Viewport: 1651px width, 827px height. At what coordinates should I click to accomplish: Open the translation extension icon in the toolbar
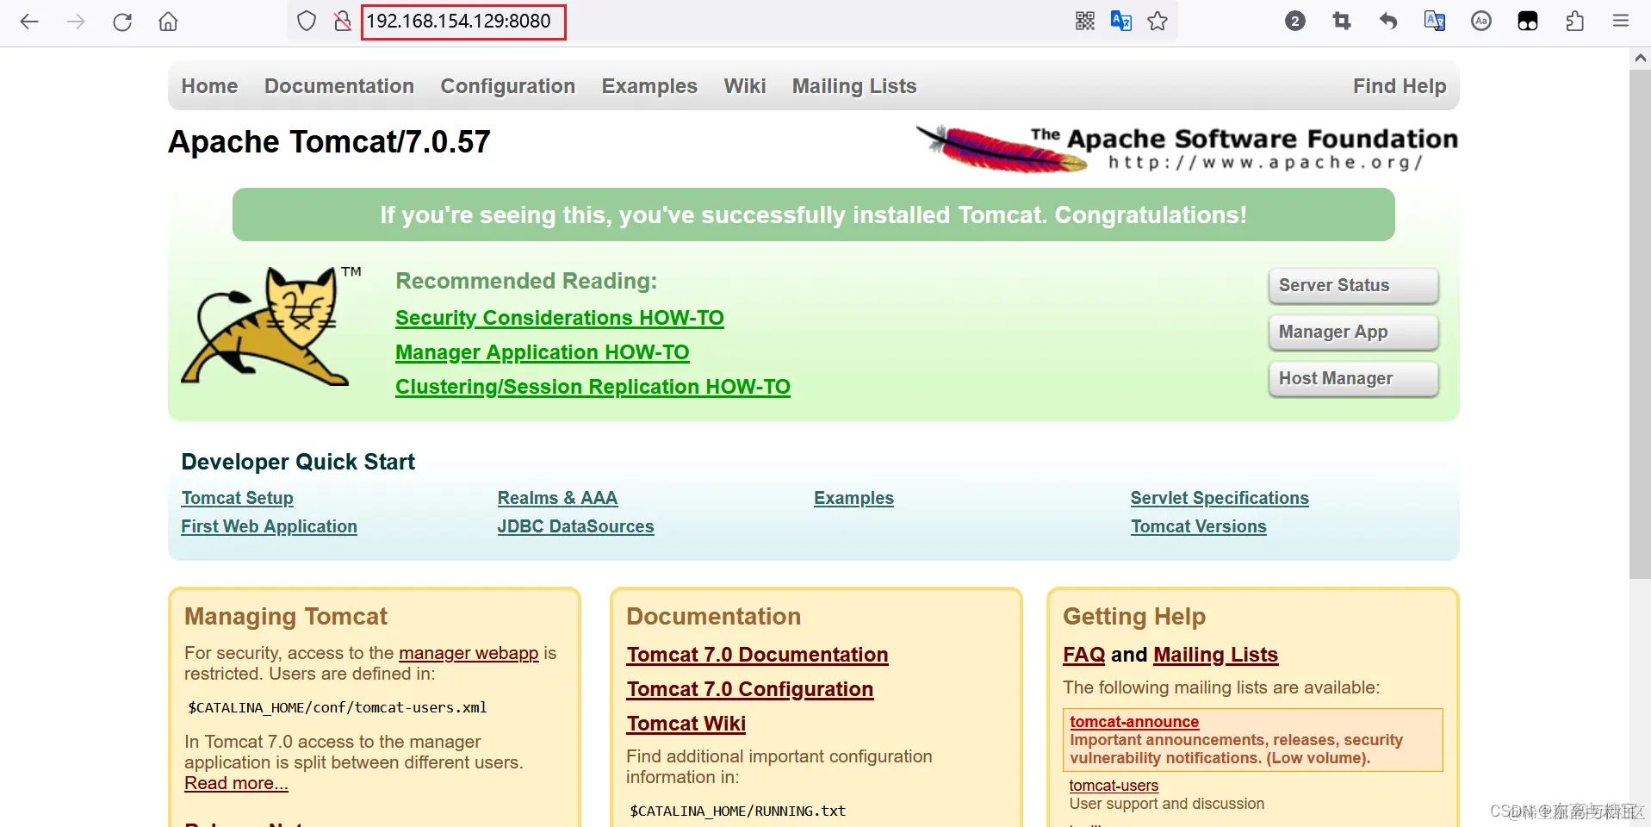1434,21
